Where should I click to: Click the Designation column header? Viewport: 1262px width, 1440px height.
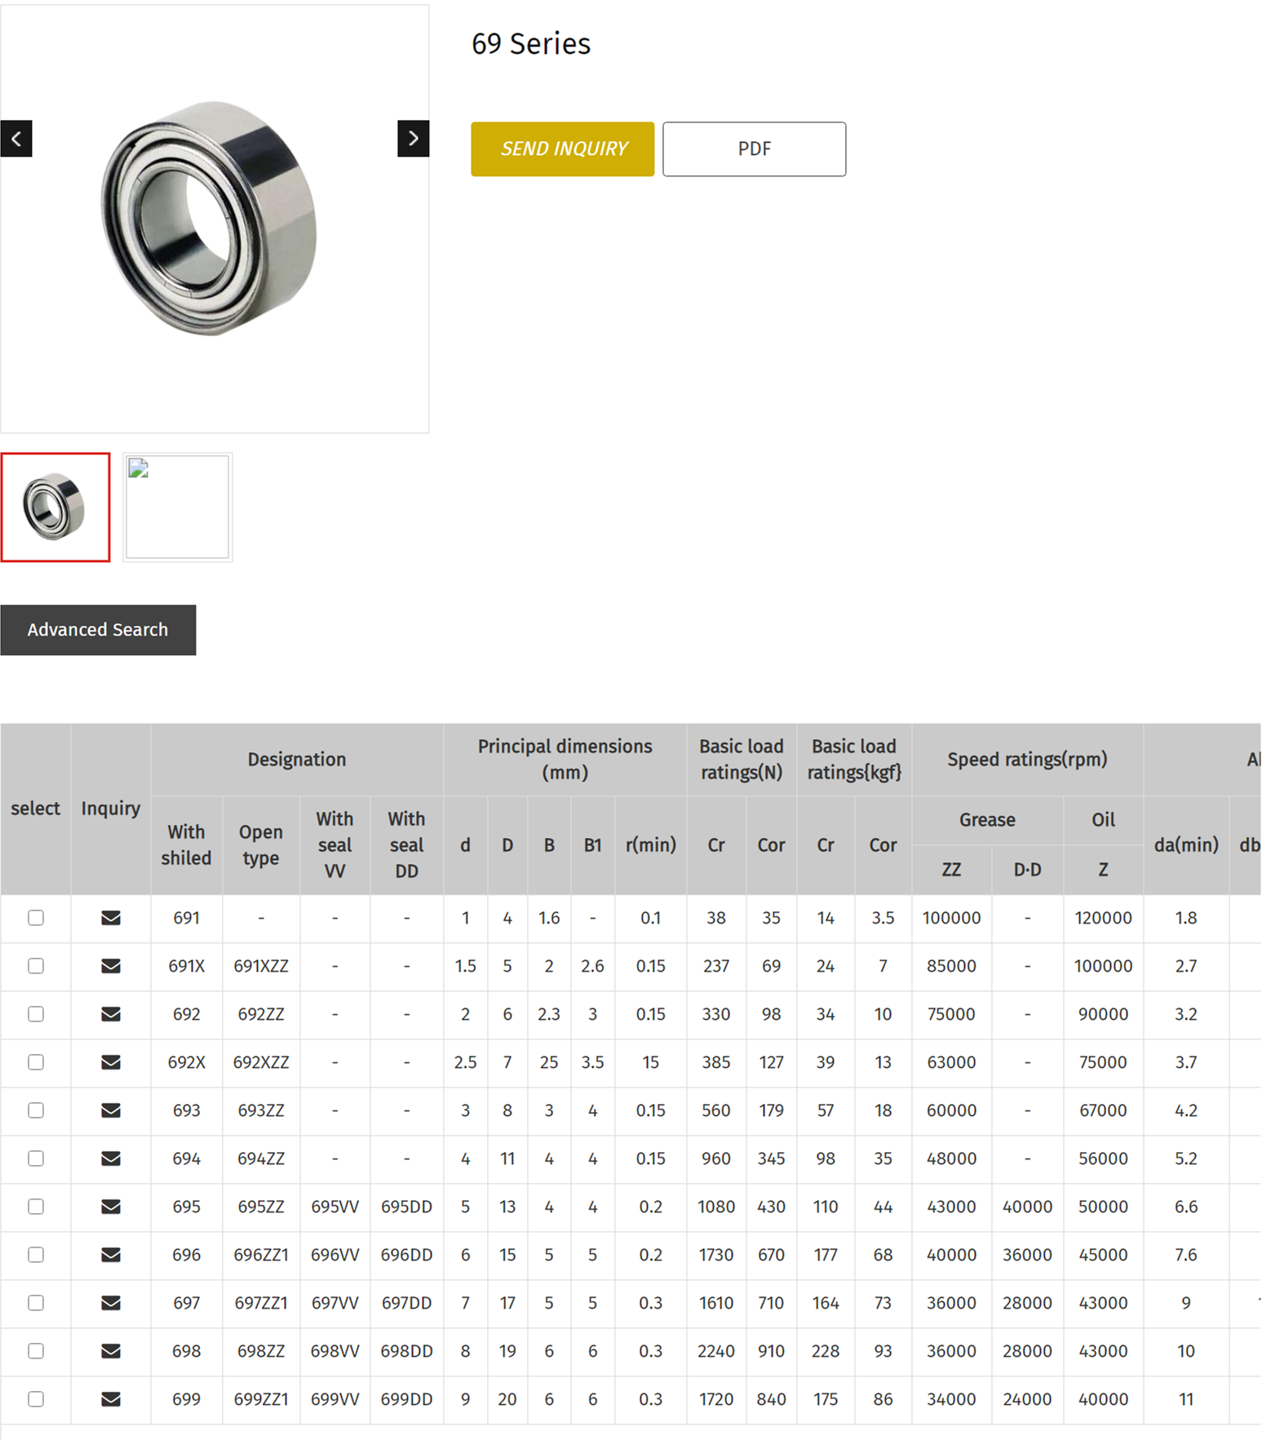pyautogui.click(x=297, y=760)
